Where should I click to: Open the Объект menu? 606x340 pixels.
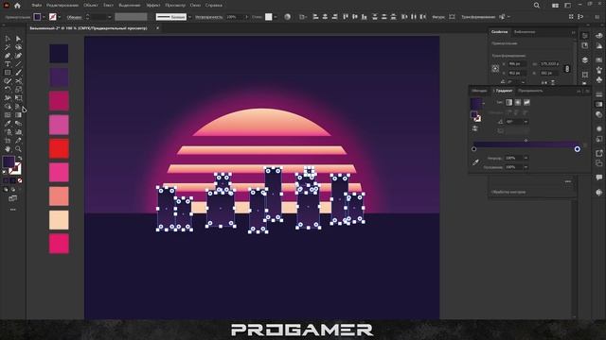91,6
